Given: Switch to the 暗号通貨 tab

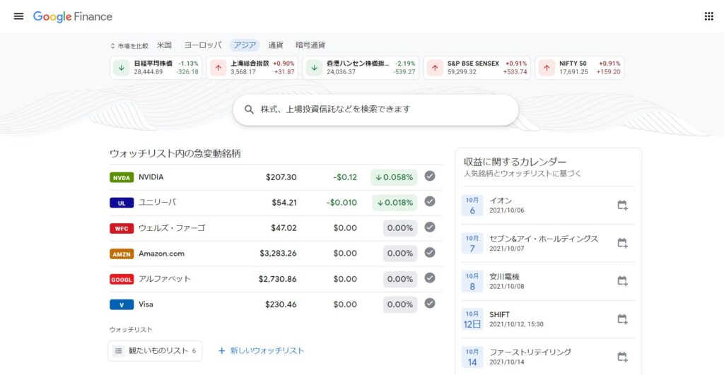Looking at the screenshot, I should 310,45.
